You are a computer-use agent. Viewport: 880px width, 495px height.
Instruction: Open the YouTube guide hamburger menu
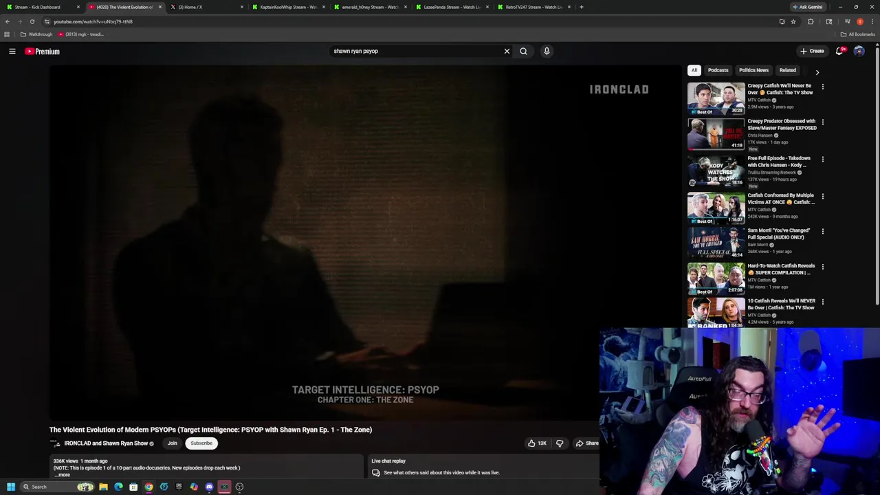[12, 51]
